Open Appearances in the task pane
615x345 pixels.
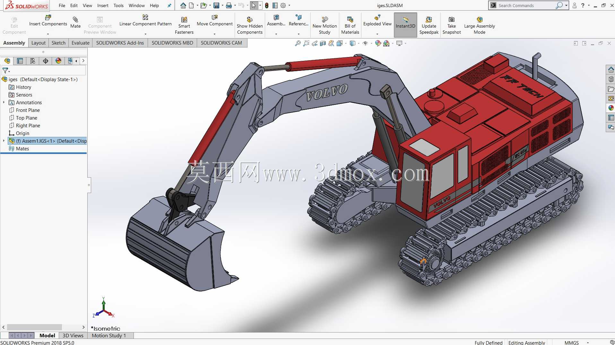[x=611, y=108]
